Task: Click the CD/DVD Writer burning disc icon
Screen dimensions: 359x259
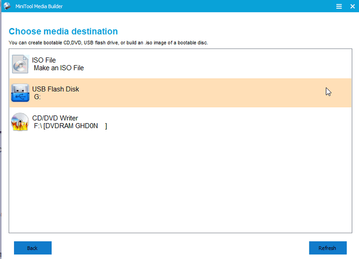Action: (x=20, y=122)
